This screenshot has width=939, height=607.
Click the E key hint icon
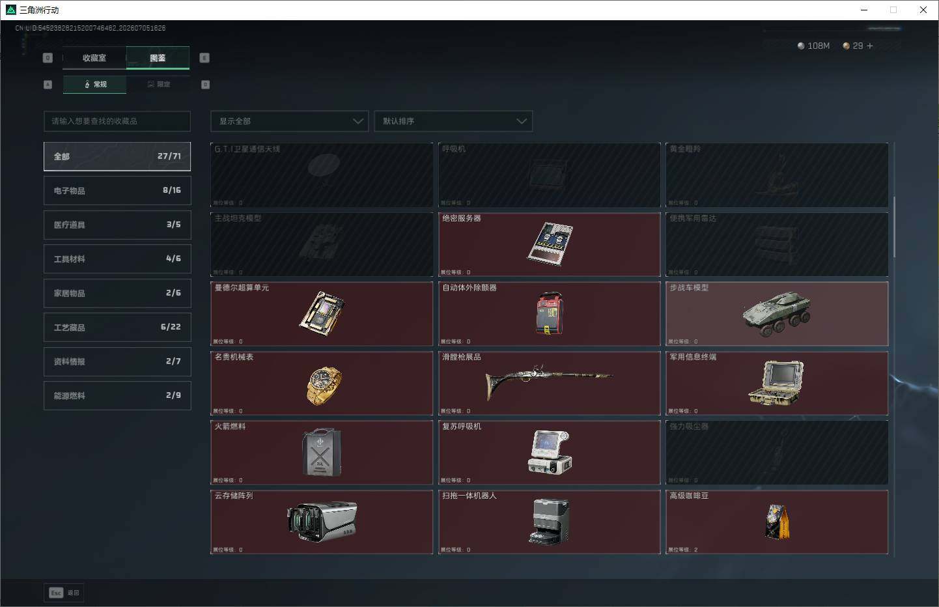(204, 58)
